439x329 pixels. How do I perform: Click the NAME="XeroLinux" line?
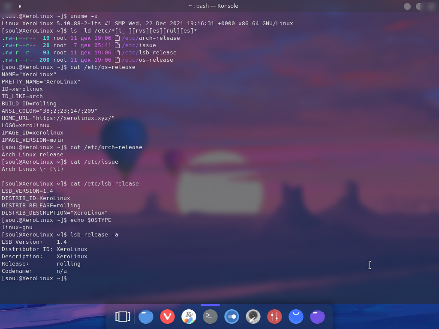pos(29,75)
